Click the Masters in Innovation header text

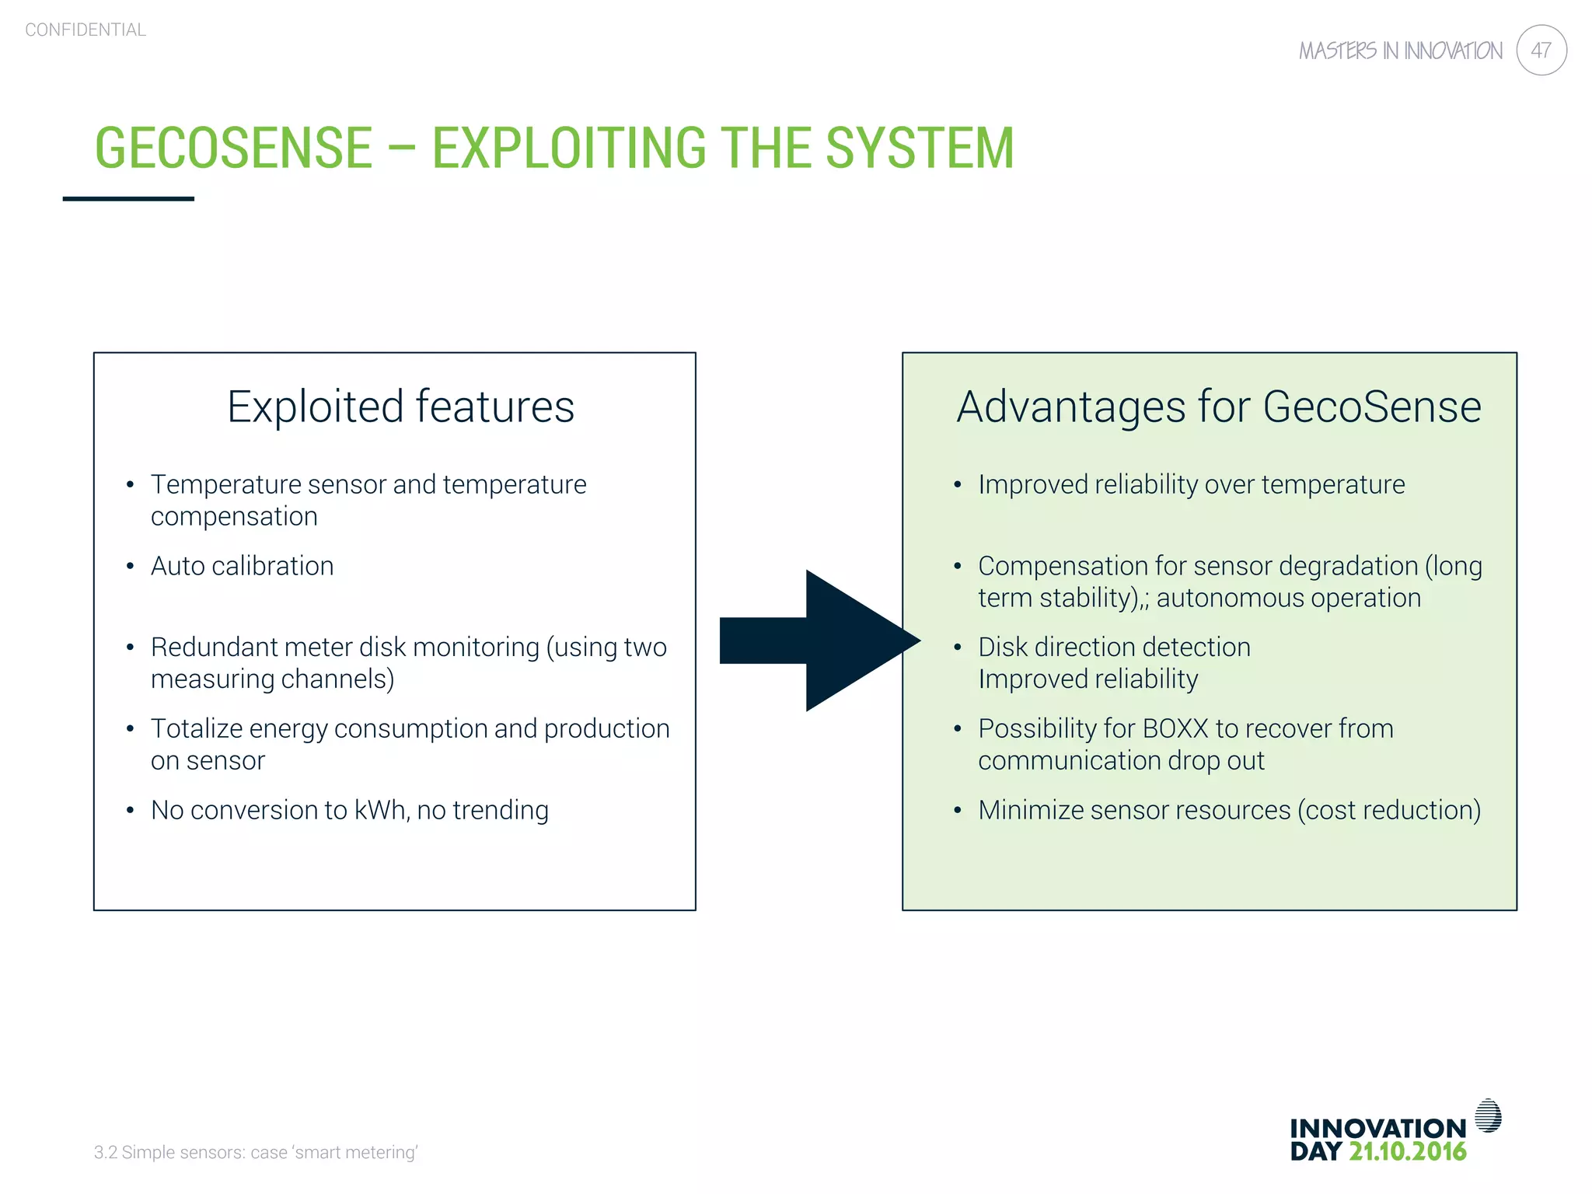point(1400,51)
